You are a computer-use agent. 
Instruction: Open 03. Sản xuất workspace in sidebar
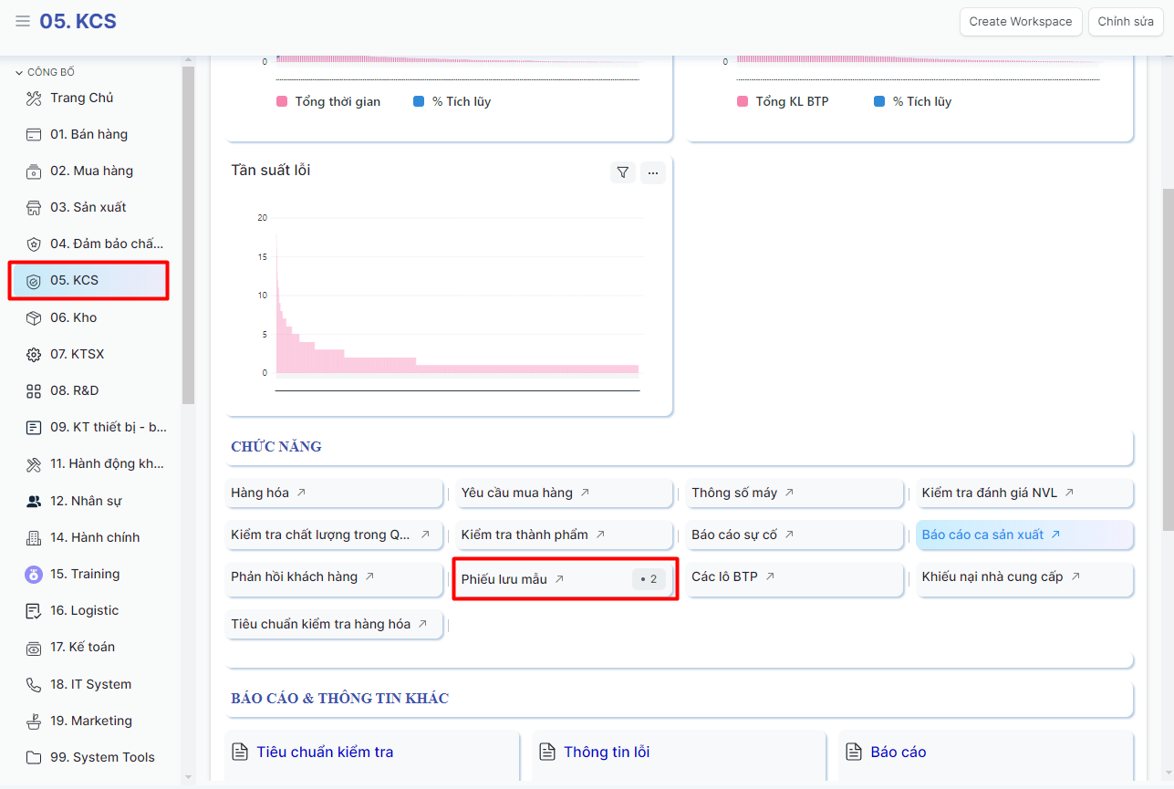point(88,207)
